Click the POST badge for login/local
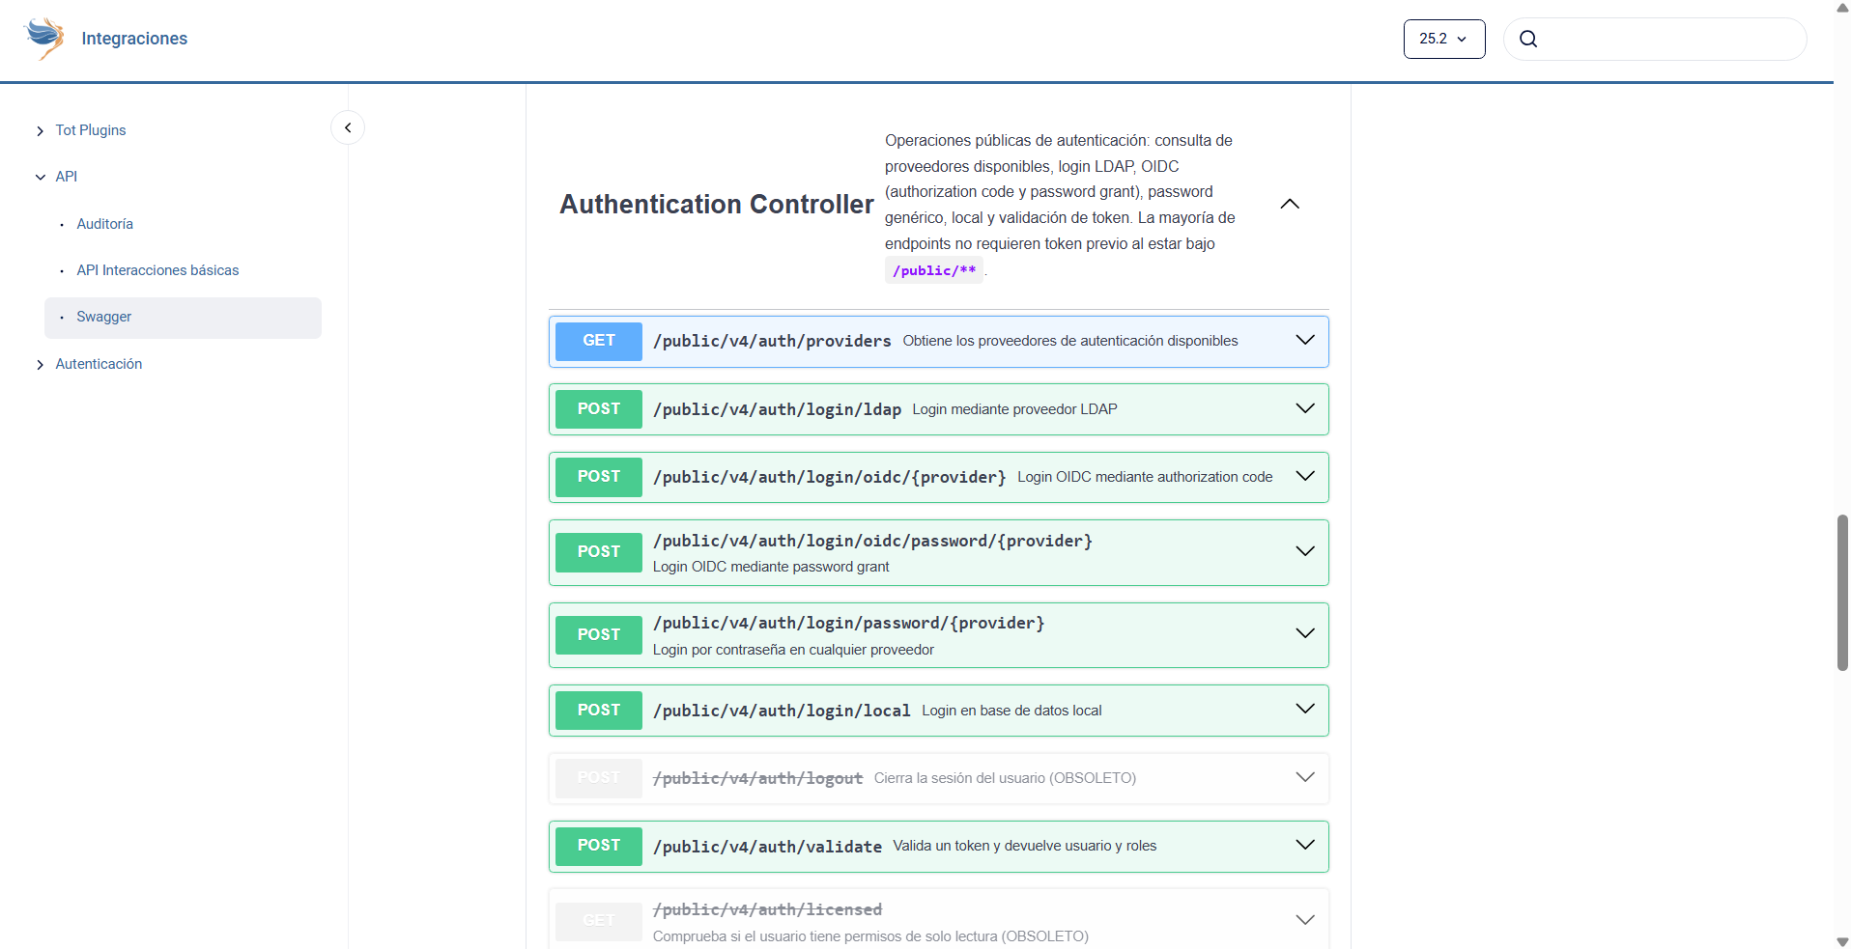The image size is (1851, 949). click(598, 711)
